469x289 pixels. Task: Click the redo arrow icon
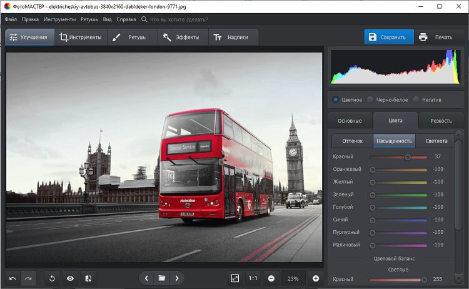28,278
